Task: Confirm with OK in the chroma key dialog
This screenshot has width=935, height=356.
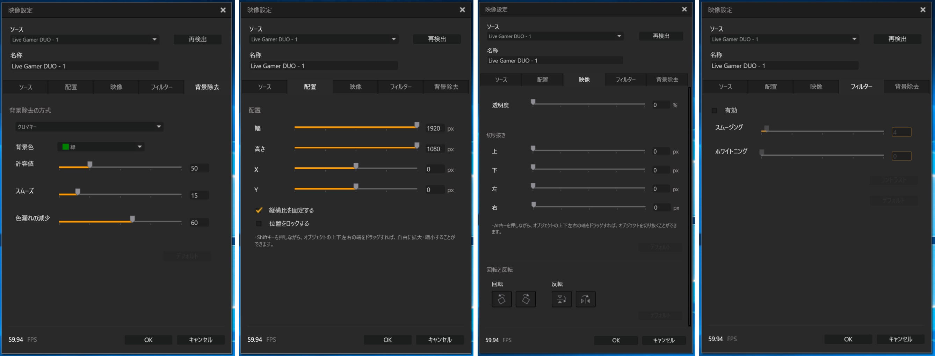Action: pyautogui.click(x=148, y=340)
